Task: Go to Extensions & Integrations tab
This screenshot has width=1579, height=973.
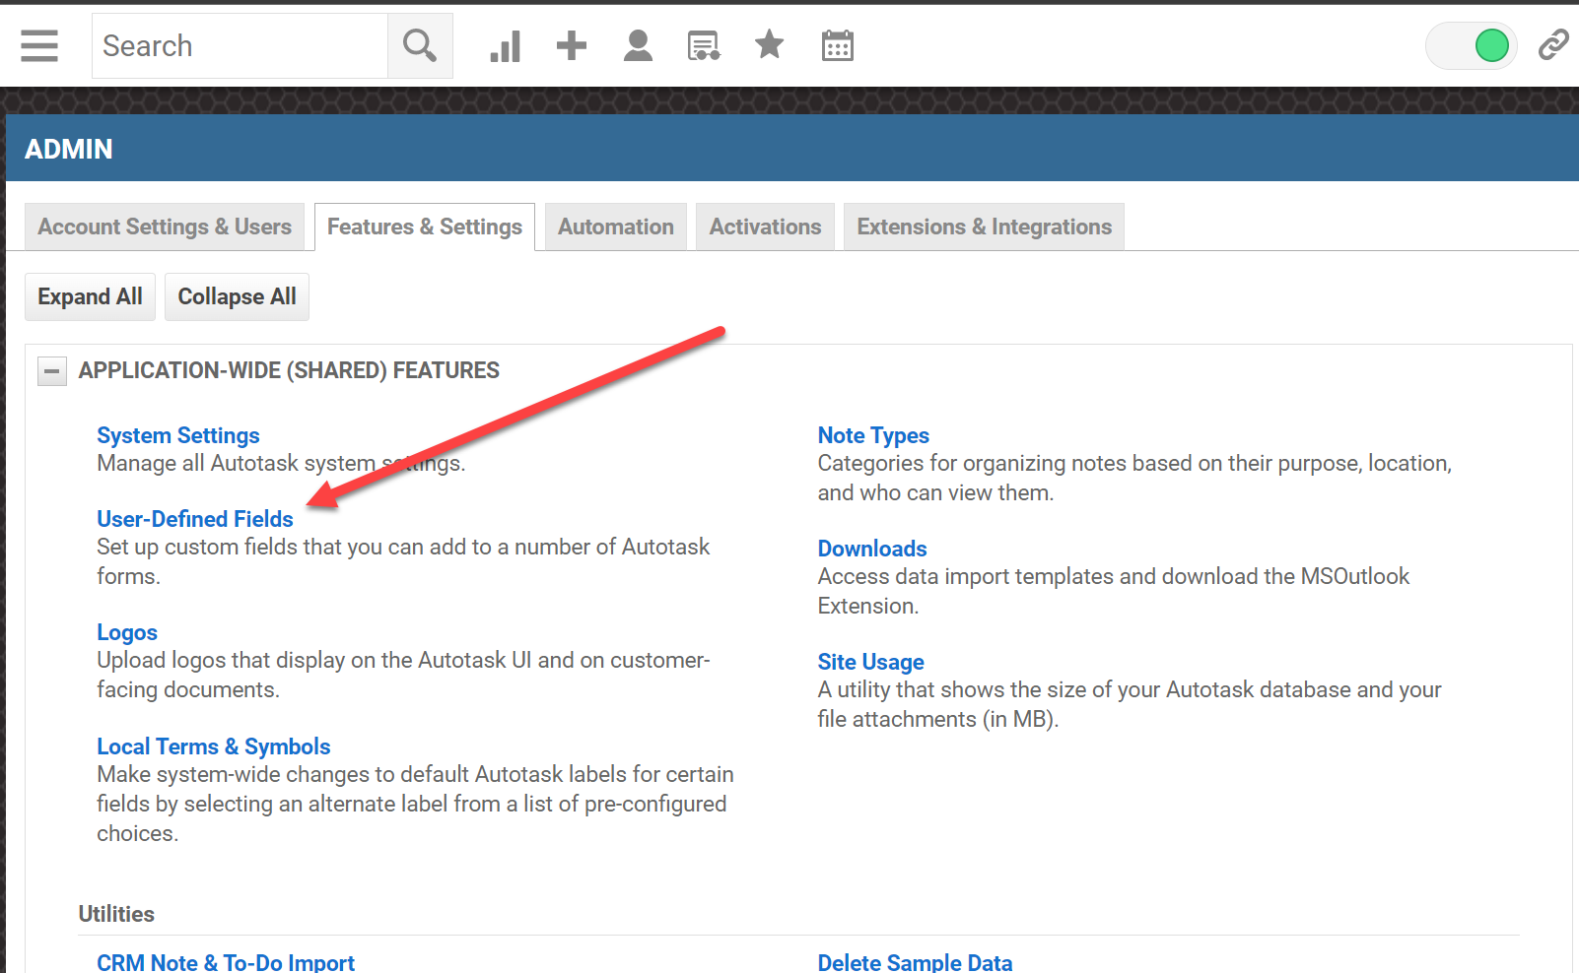Action: (985, 227)
